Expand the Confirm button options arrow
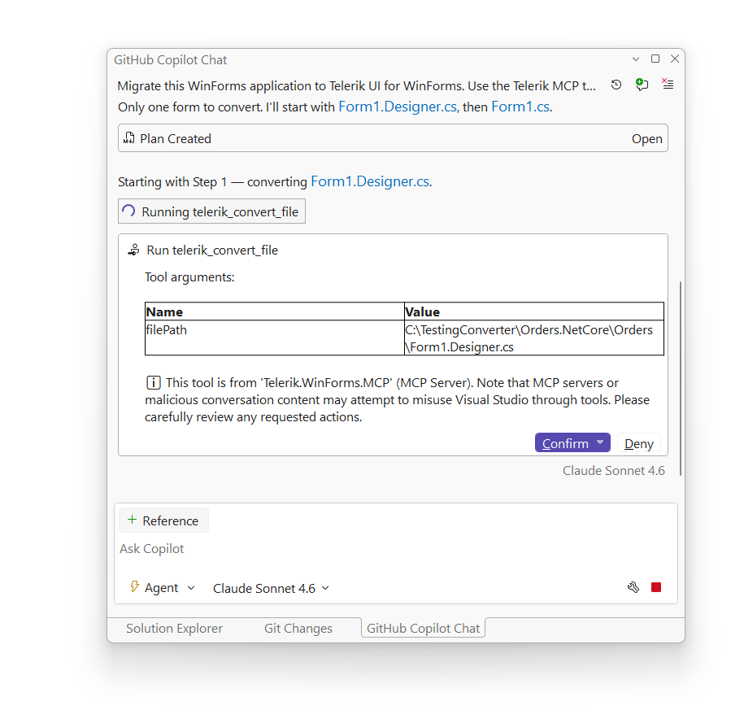Screen dimensions: 744x723 600,442
